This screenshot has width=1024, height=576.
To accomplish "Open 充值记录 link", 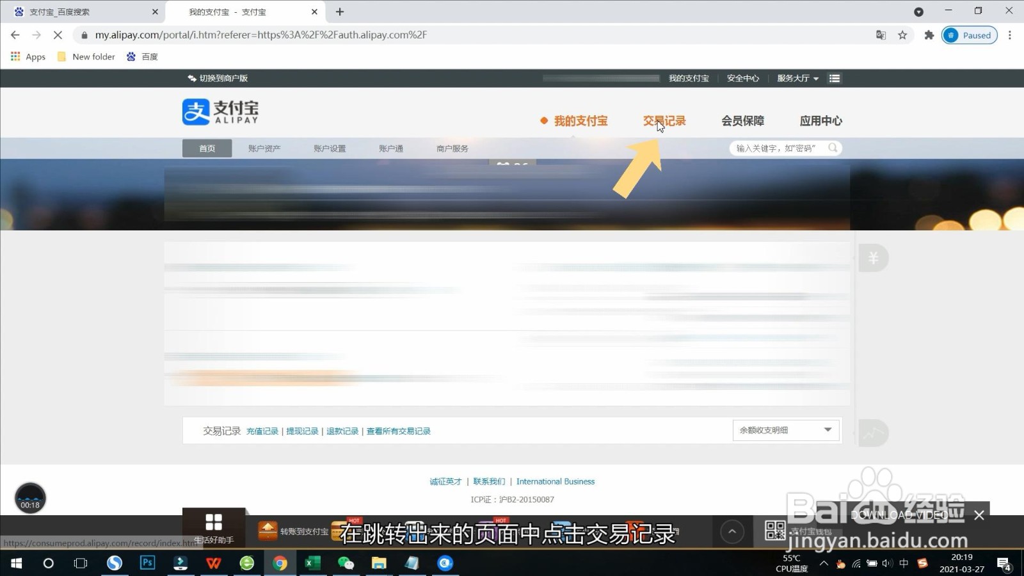I will coord(262,431).
